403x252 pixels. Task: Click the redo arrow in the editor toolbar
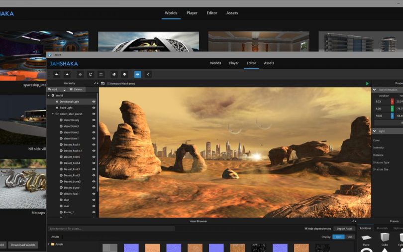pos(67,74)
